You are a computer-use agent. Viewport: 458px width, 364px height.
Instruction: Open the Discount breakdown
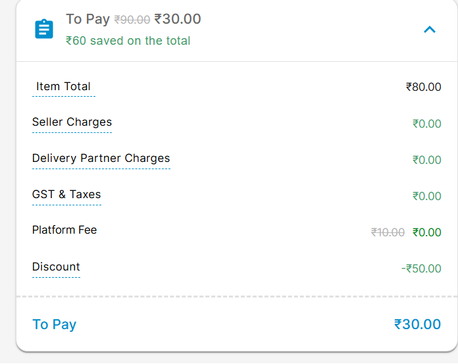56,267
